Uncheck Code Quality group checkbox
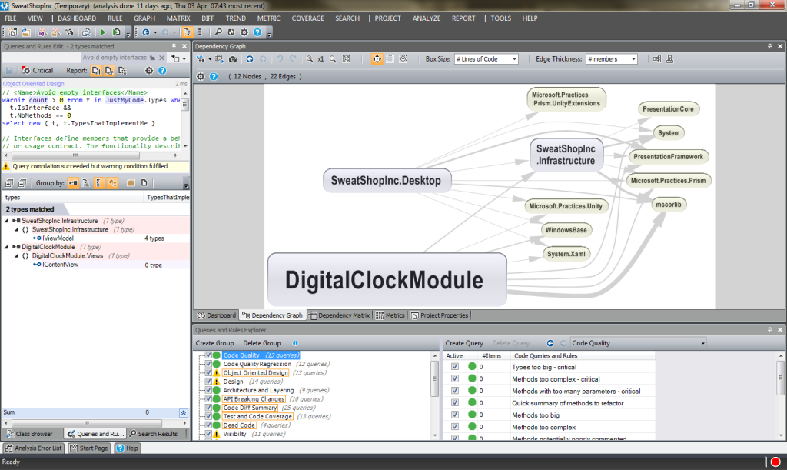The width and height of the screenshot is (787, 470). [x=208, y=355]
